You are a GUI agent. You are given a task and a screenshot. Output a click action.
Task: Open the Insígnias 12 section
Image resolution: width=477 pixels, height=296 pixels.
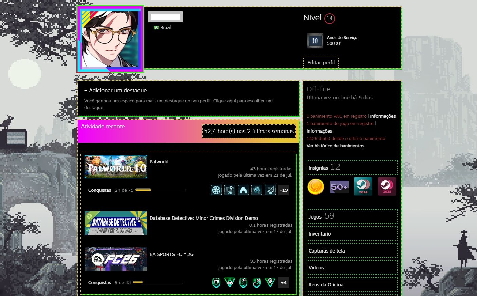(352, 168)
